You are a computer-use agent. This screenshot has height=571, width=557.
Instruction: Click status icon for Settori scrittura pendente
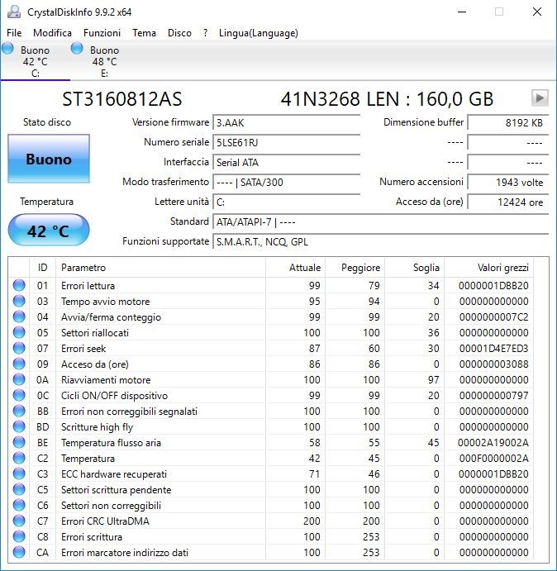click(19, 489)
